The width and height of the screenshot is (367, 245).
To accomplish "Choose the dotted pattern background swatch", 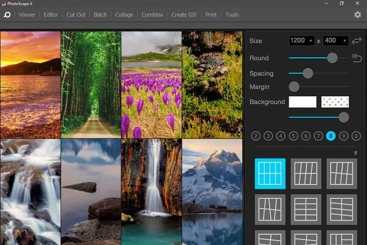I will [335, 102].
